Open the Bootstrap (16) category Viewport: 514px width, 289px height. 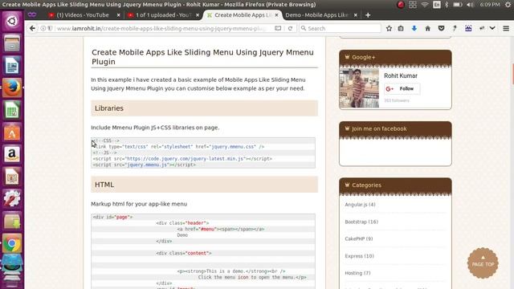tap(361, 222)
